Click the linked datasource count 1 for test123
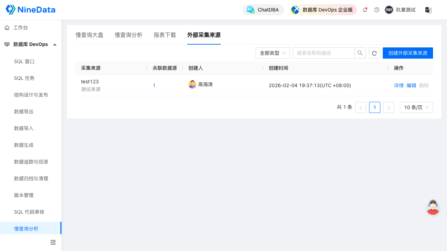Screen dimensions: 447x251 coord(154,85)
